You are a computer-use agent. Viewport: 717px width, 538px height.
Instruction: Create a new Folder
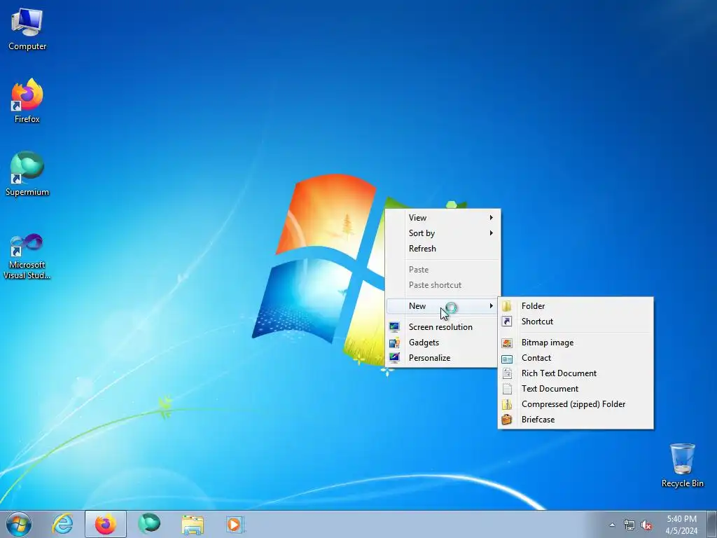(576, 306)
